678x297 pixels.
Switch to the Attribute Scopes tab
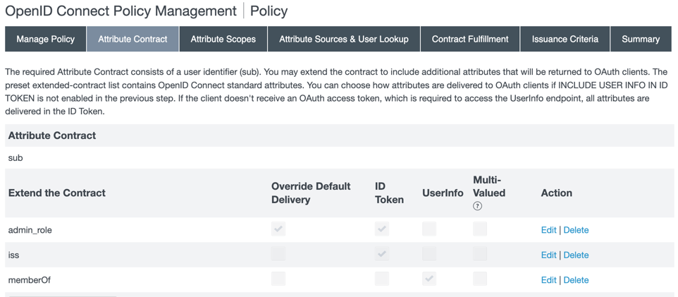pos(223,40)
